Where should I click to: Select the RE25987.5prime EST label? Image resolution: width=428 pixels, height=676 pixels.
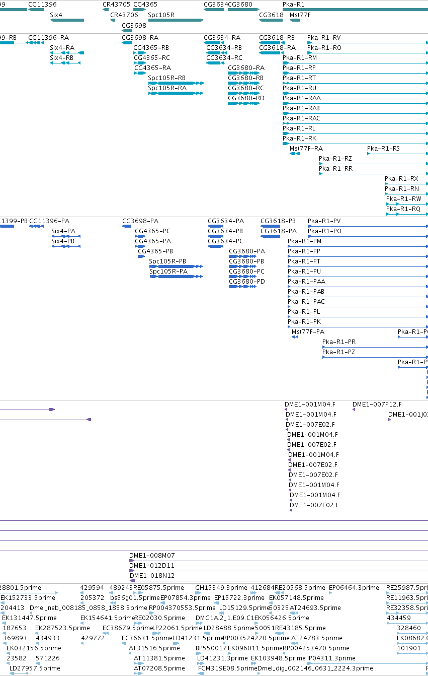[407, 587]
